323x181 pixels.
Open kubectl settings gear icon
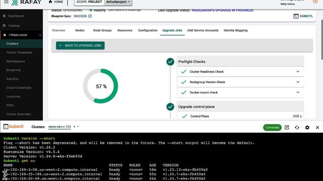tap(307, 127)
